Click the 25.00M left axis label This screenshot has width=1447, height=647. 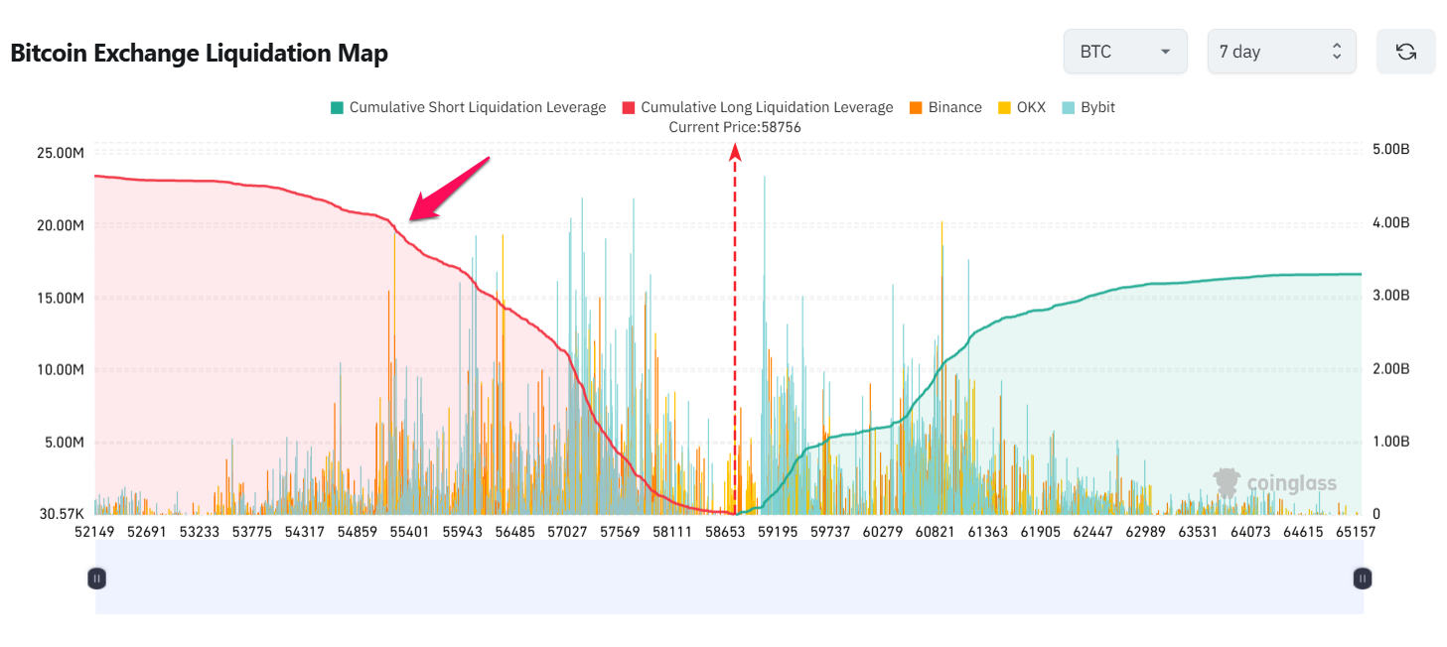pos(61,153)
